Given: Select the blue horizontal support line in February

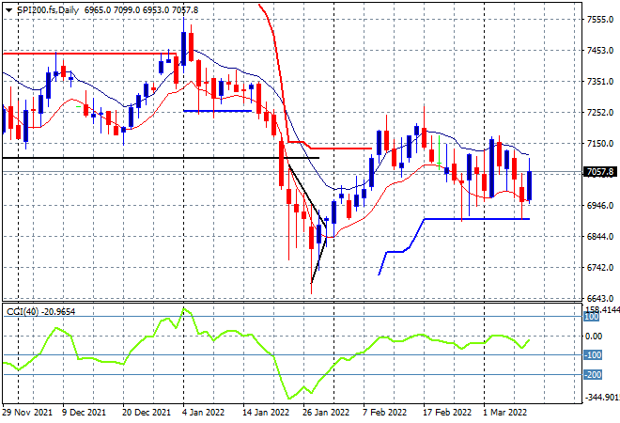Looking at the screenshot, I should point(479,219).
